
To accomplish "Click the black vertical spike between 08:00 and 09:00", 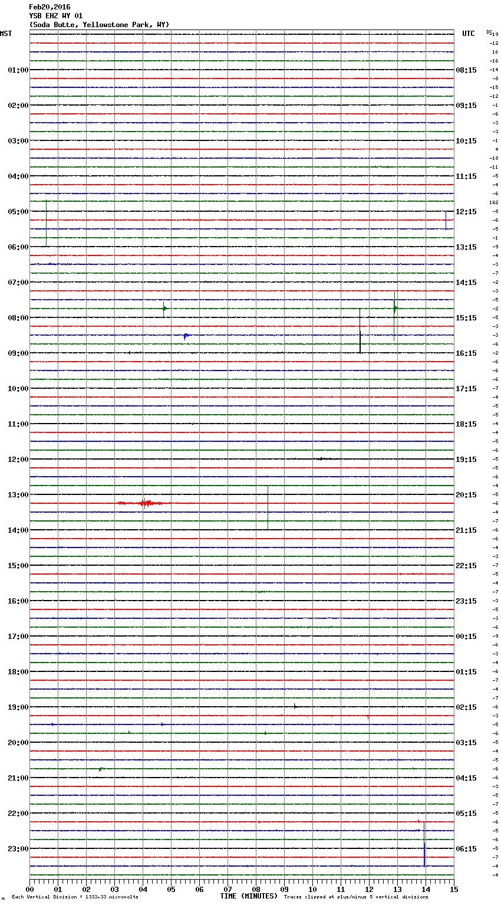I will pos(360,332).
